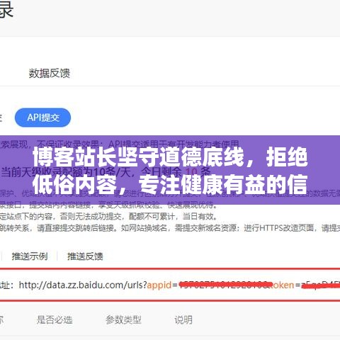Click the 今日剩余 10 条 remaining count

click(177, 172)
